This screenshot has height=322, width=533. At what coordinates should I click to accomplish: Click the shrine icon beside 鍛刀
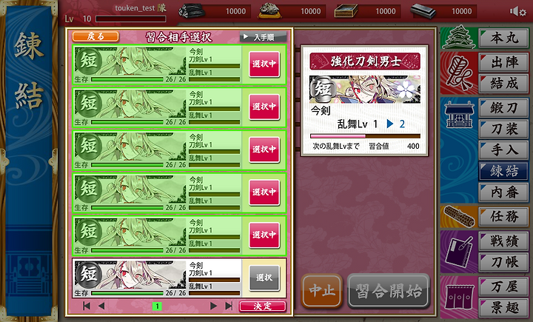[459, 115]
